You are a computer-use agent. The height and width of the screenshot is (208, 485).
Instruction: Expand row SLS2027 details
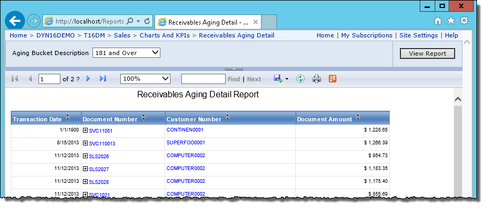[86, 168]
